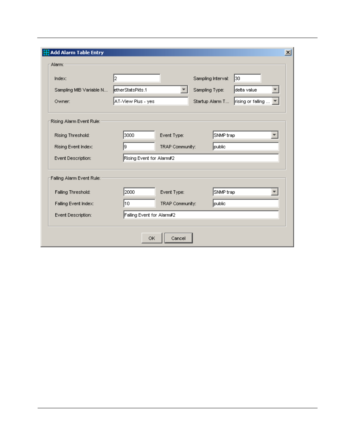
Task: Click the Cancel button
Action: [178, 238]
